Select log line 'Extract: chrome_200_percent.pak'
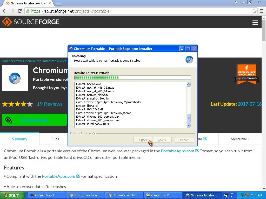This screenshot has height=199, width=266. pos(98,120)
